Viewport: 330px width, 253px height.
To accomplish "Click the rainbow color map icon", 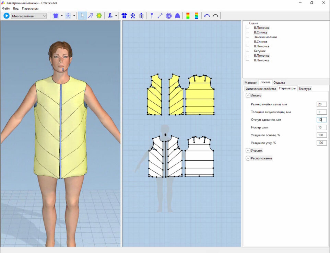I will (x=188, y=16).
